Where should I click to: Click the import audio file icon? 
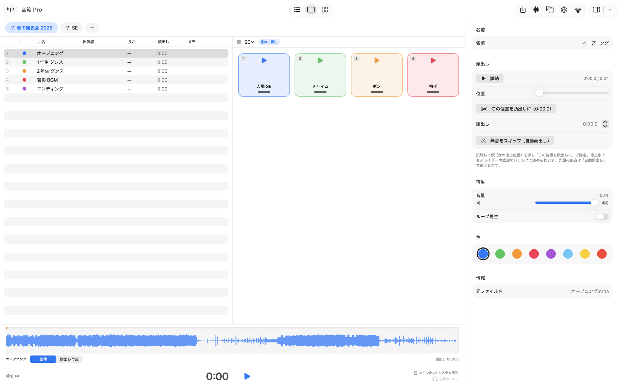pyautogui.click(x=523, y=10)
